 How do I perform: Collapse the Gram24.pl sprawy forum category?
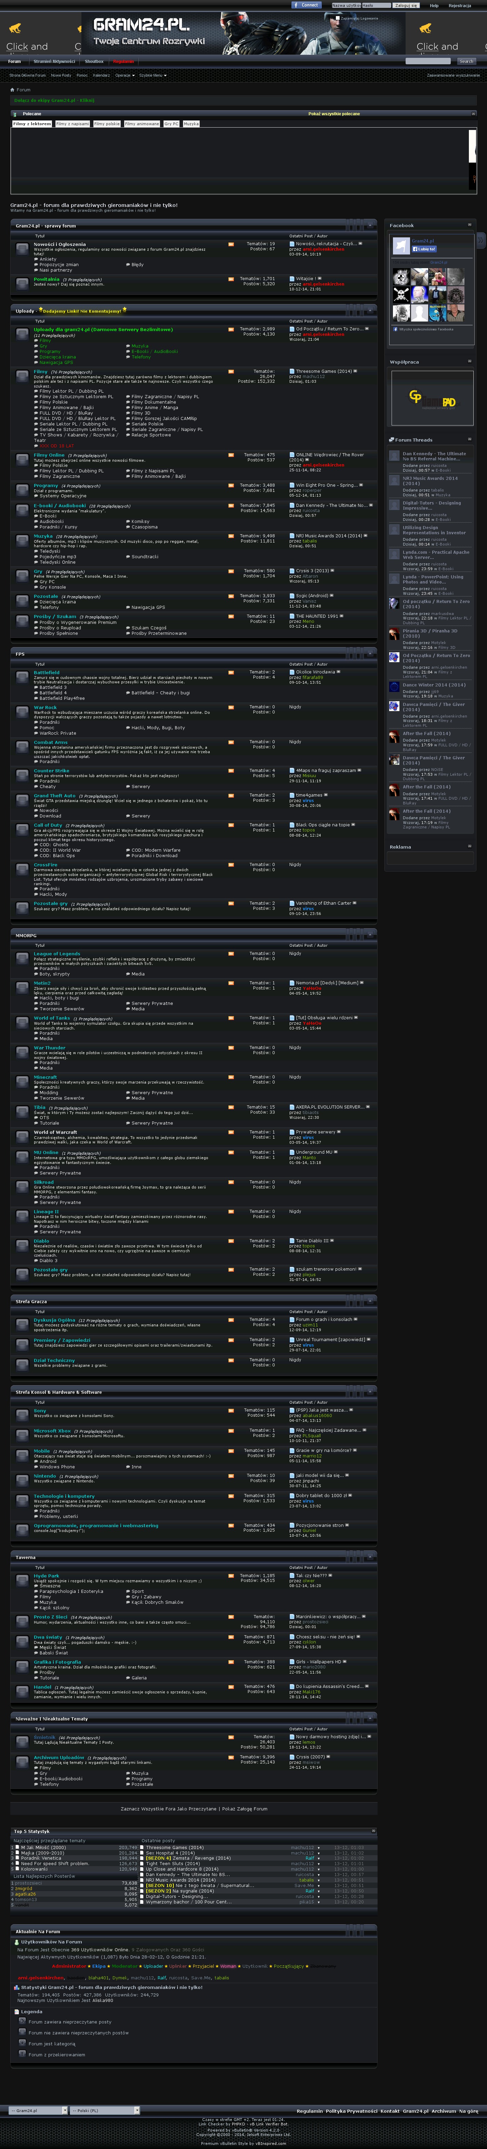tap(370, 225)
